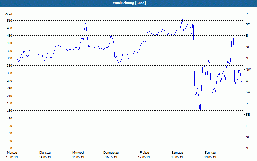This screenshot has width=257, height=161.
Task: Click the 180 degree axis label
Action: (10, 103)
